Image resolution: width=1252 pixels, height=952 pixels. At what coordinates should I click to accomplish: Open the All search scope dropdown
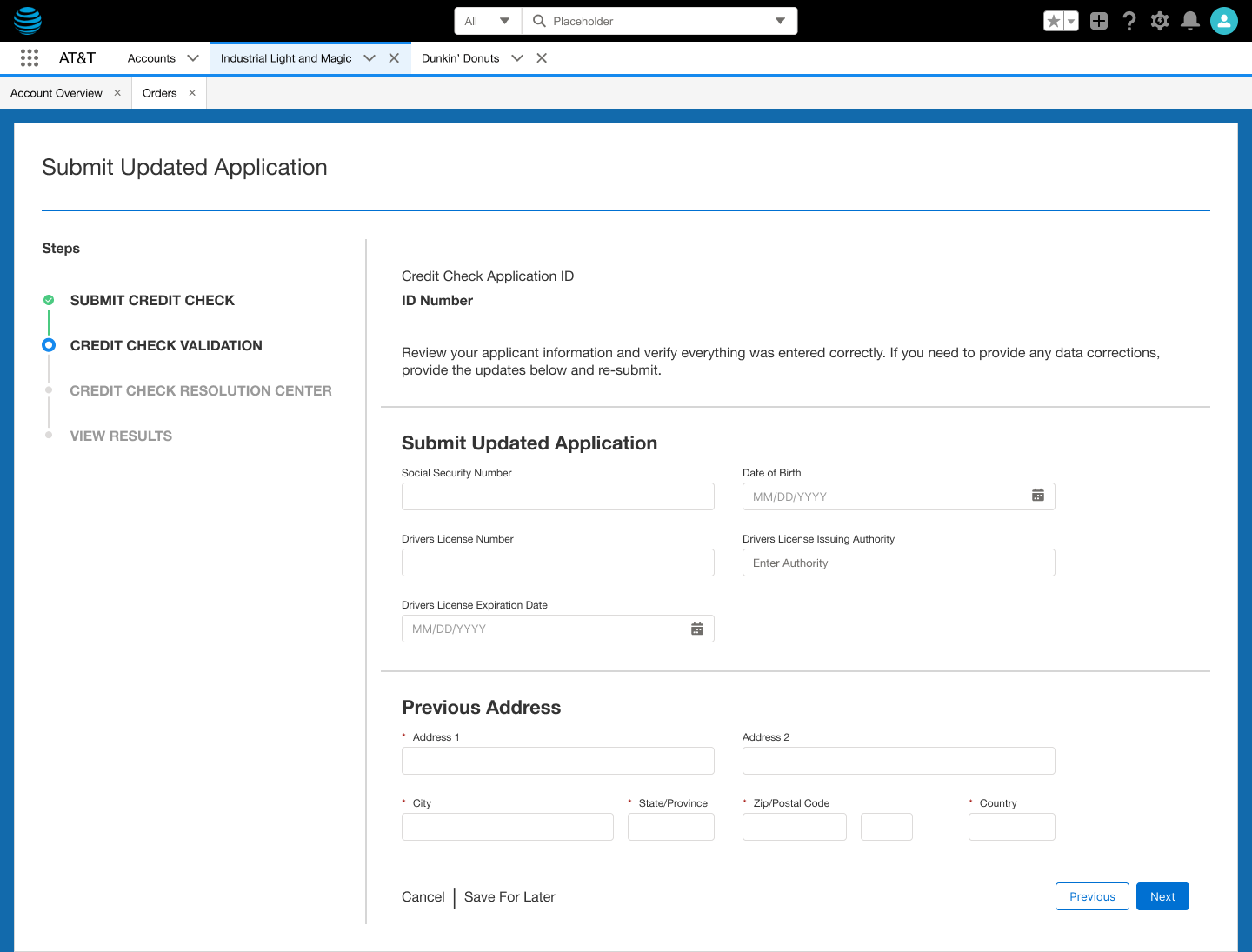coord(487,20)
